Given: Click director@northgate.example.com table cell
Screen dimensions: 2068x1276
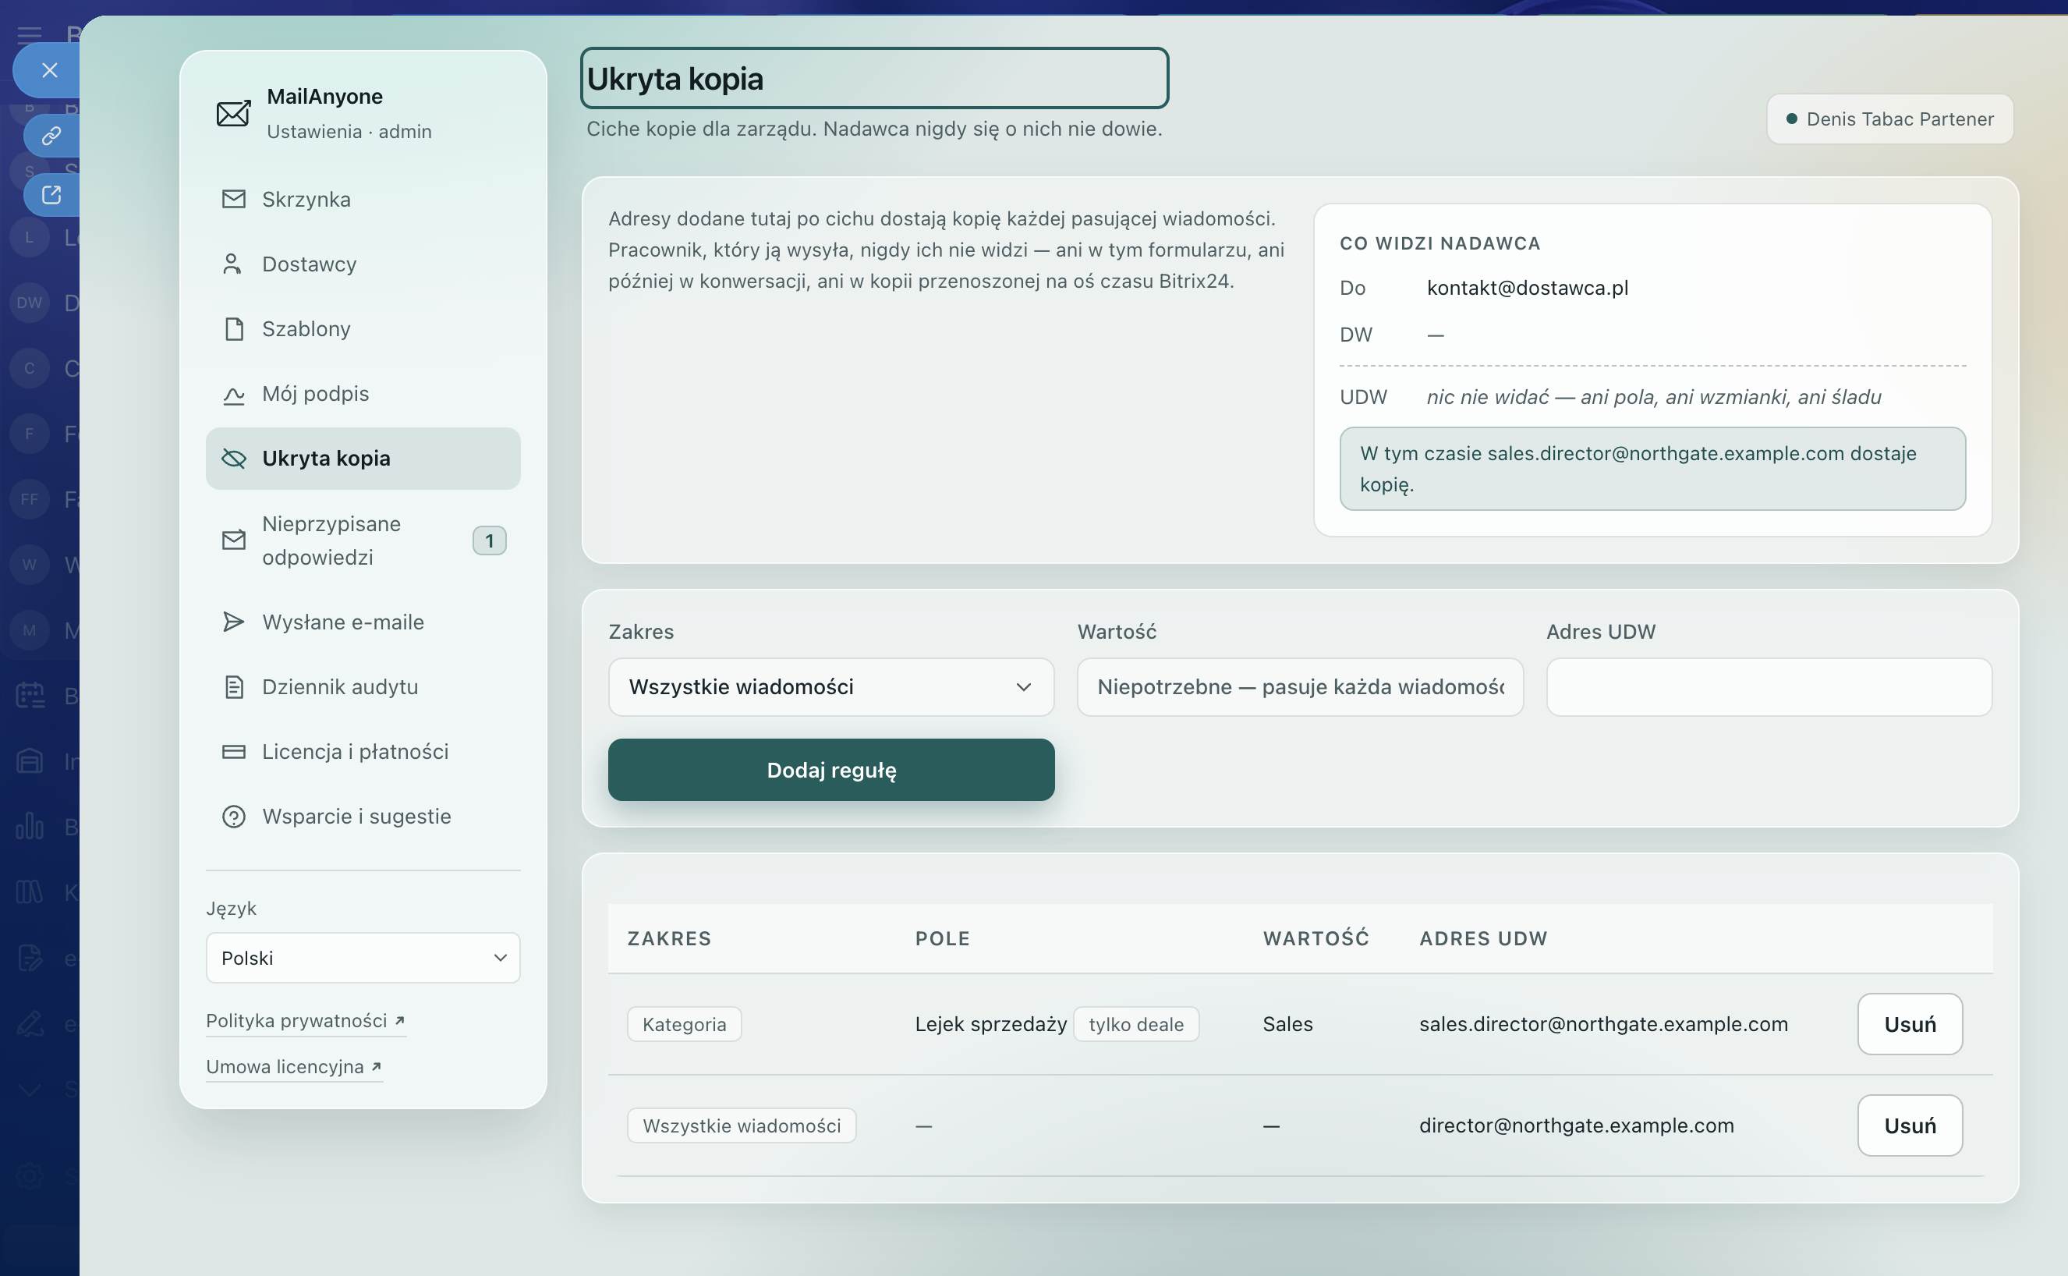Looking at the screenshot, I should (1576, 1125).
